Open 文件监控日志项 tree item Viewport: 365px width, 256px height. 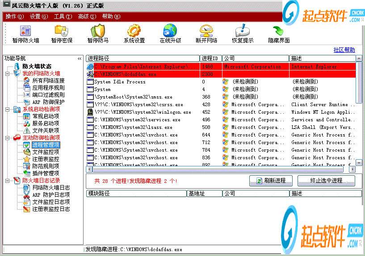pyautogui.click(x=51, y=202)
